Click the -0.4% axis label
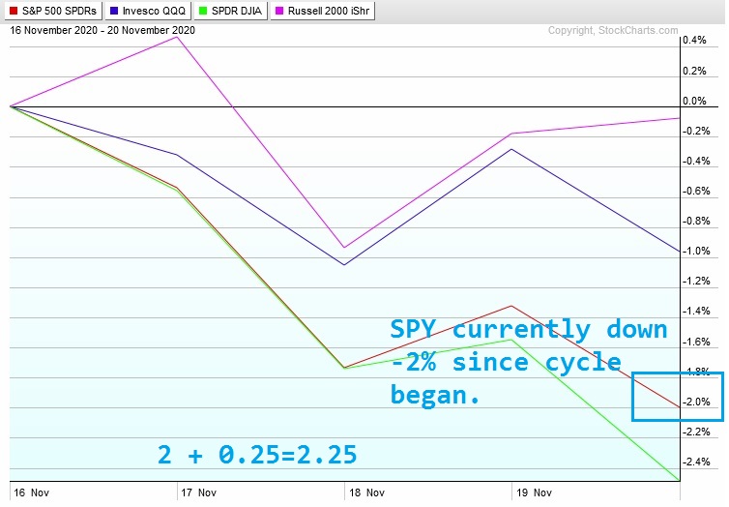The height and width of the screenshot is (507, 729). coord(696,162)
